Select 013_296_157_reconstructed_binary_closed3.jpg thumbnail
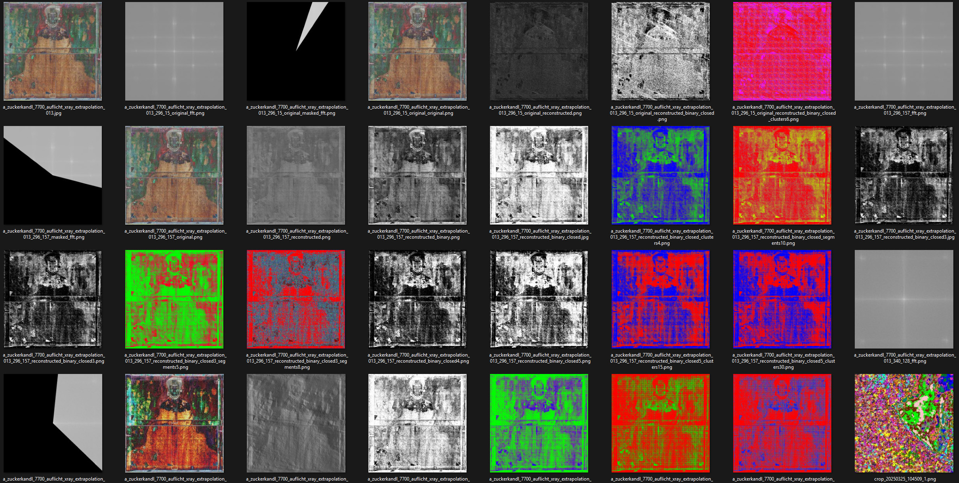959x483 pixels. coord(904,175)
